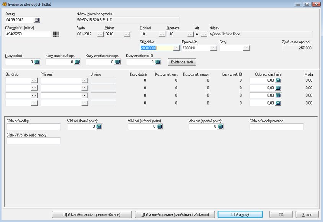Open calculator for Kusy zmetkové IO field
Image resolution: width=323 pixels, height=222 pixels.
click(x=158, y=62)
